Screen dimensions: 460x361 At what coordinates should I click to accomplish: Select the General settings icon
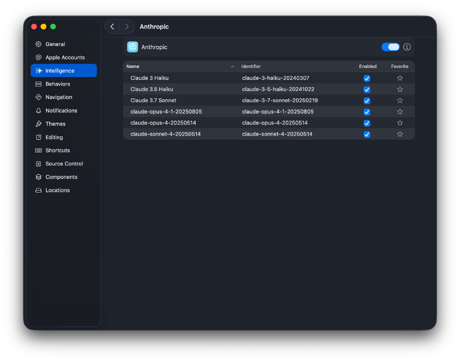click(x=38, y=44)
